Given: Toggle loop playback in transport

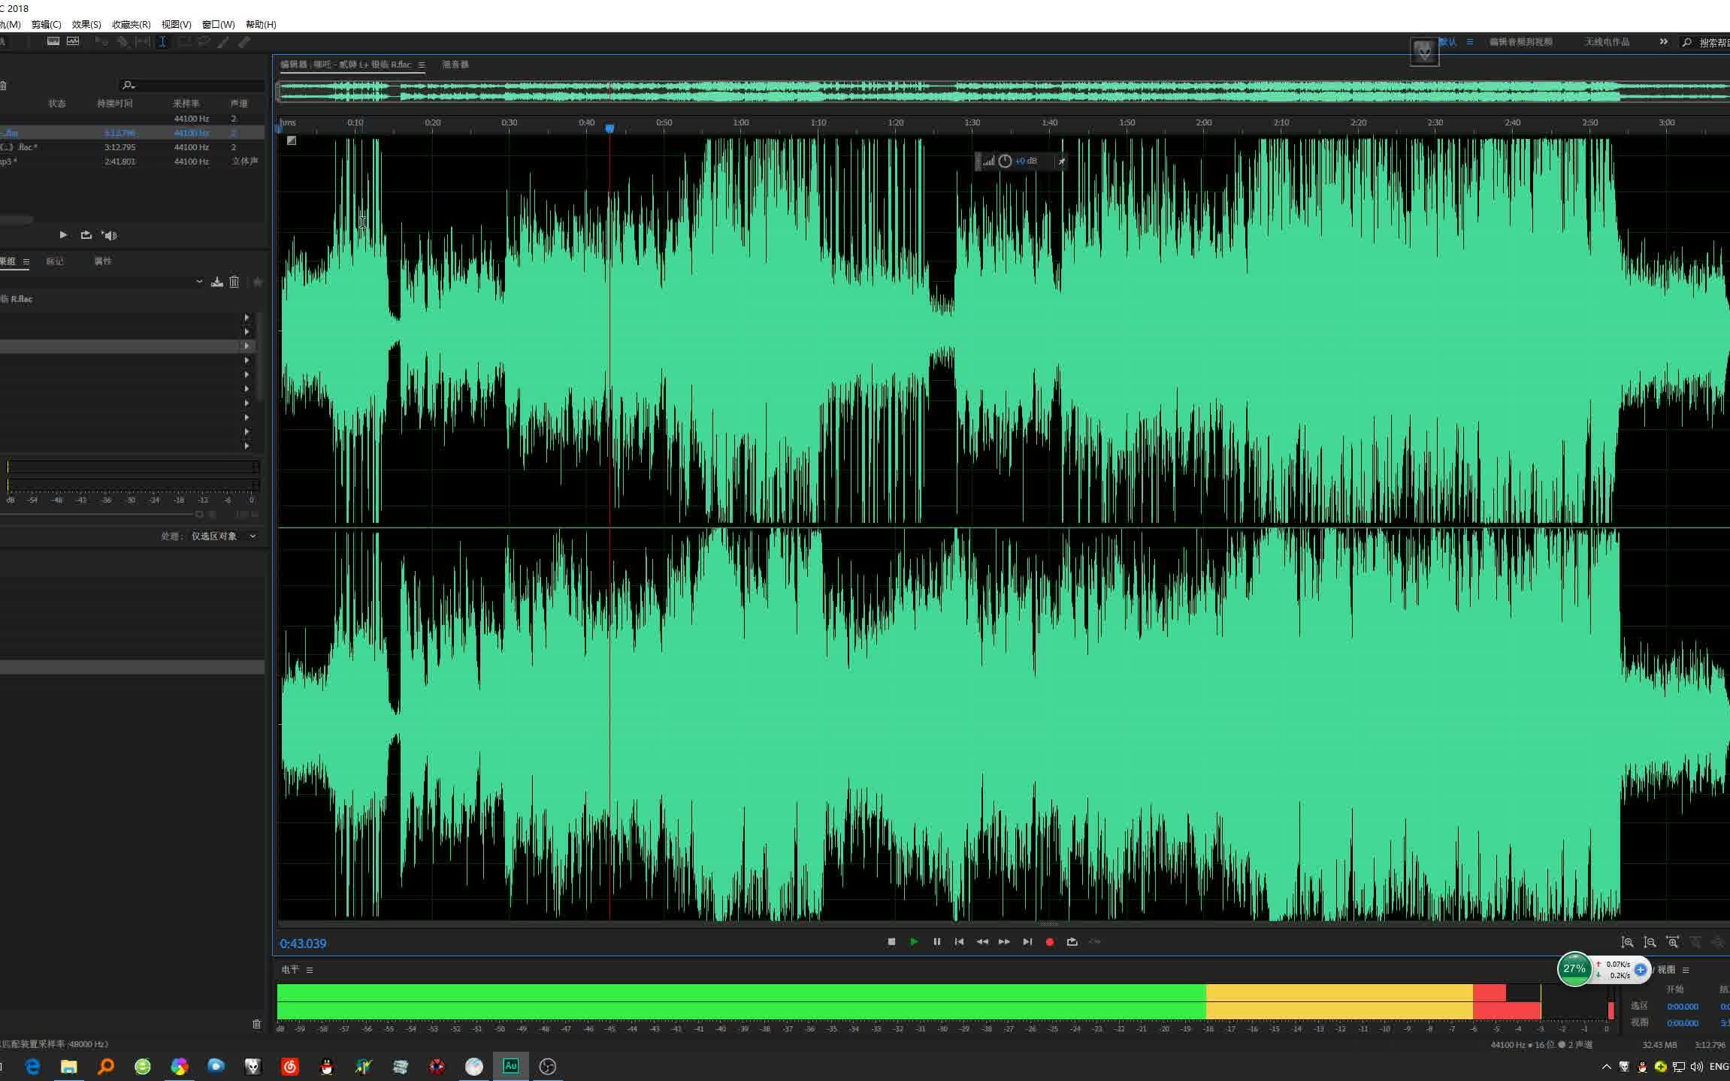Looking at the screenshot, I should point(1072,942).
